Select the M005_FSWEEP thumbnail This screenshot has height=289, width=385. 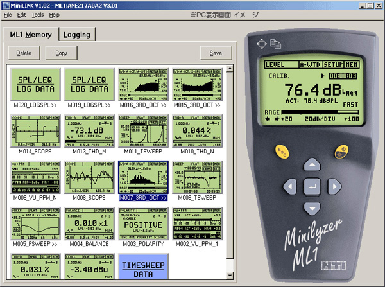(35, 223)
